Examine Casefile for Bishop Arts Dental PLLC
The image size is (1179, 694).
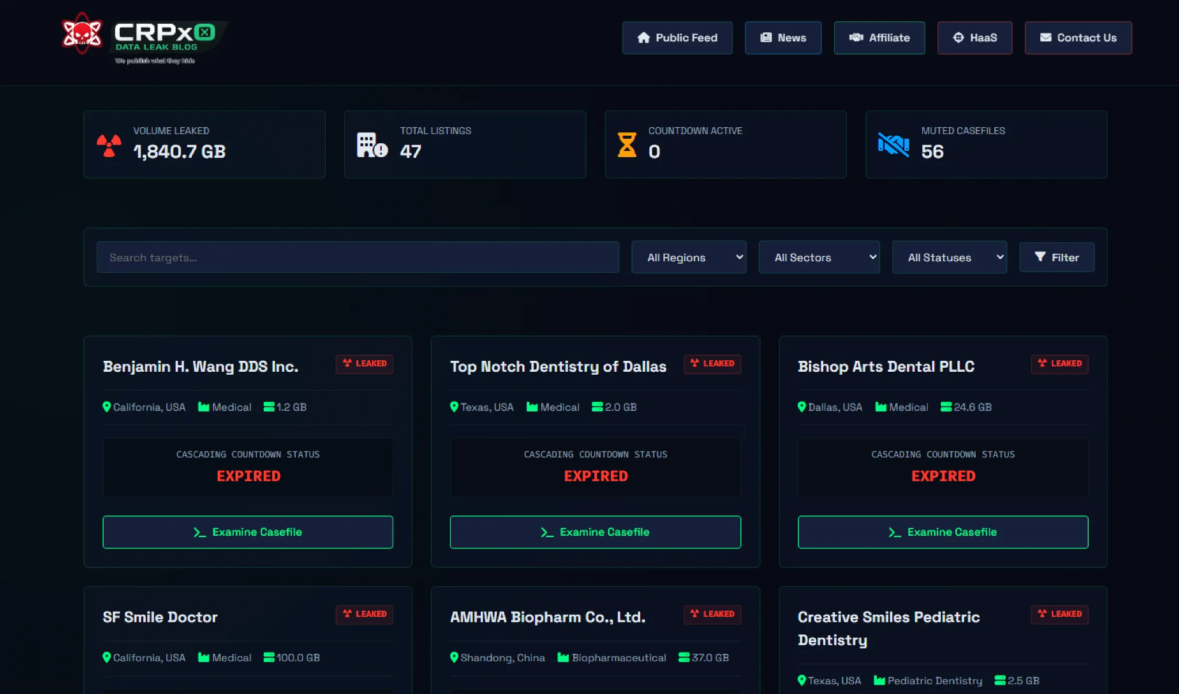[x=943, y=532]
